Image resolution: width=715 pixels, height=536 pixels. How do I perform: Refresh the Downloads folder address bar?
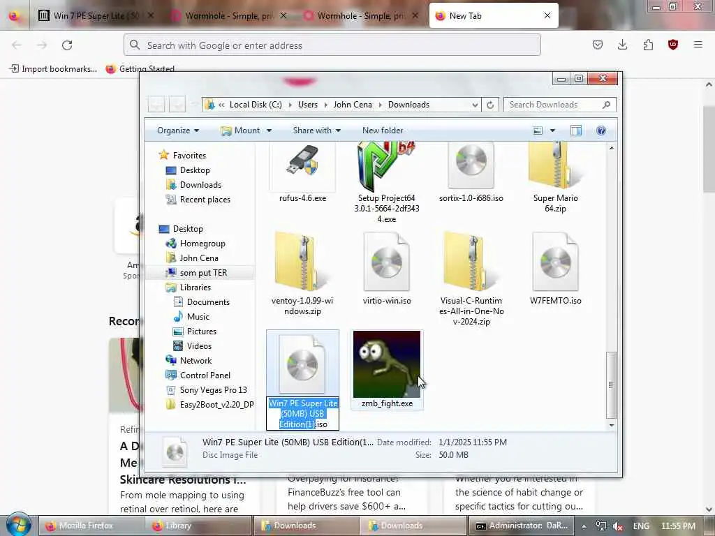(490, 105)
